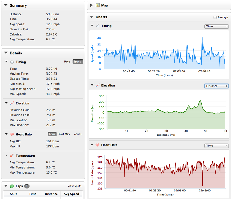
Task: Switch timing display to Pace
Action: click(67, 62)
